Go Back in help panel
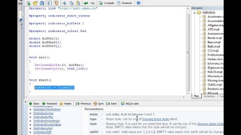The height and width of the screenshot is (135, 241). 34,103
